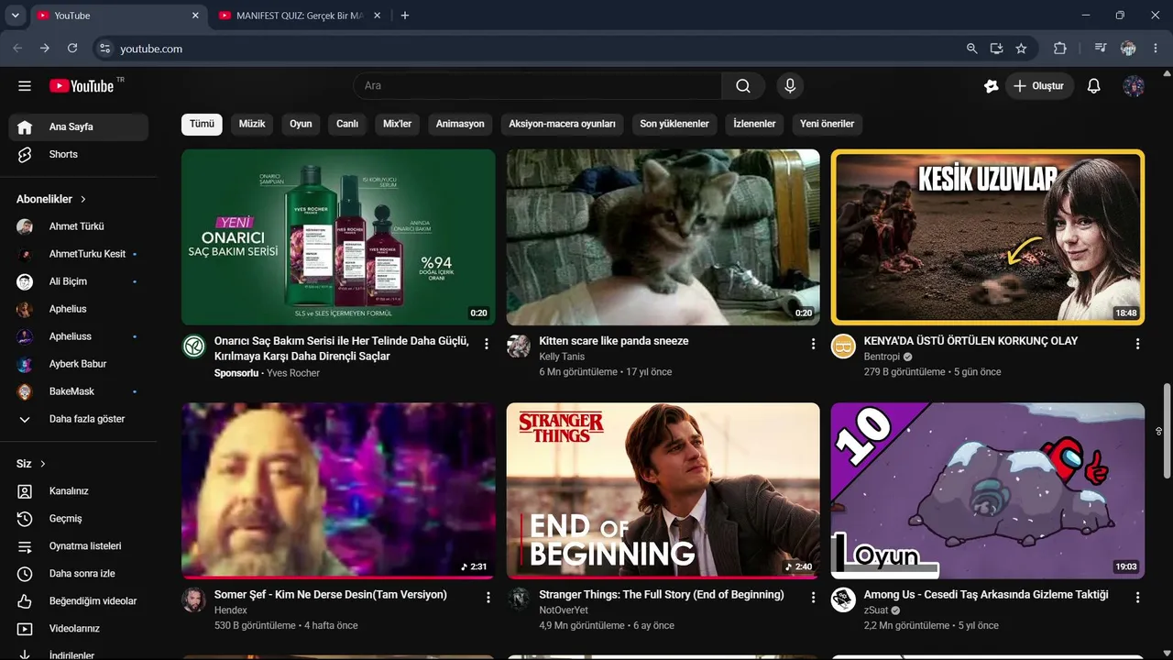The image size is (1173, 660).
Task: Select the Canlı filter chip
Action: 347,124
